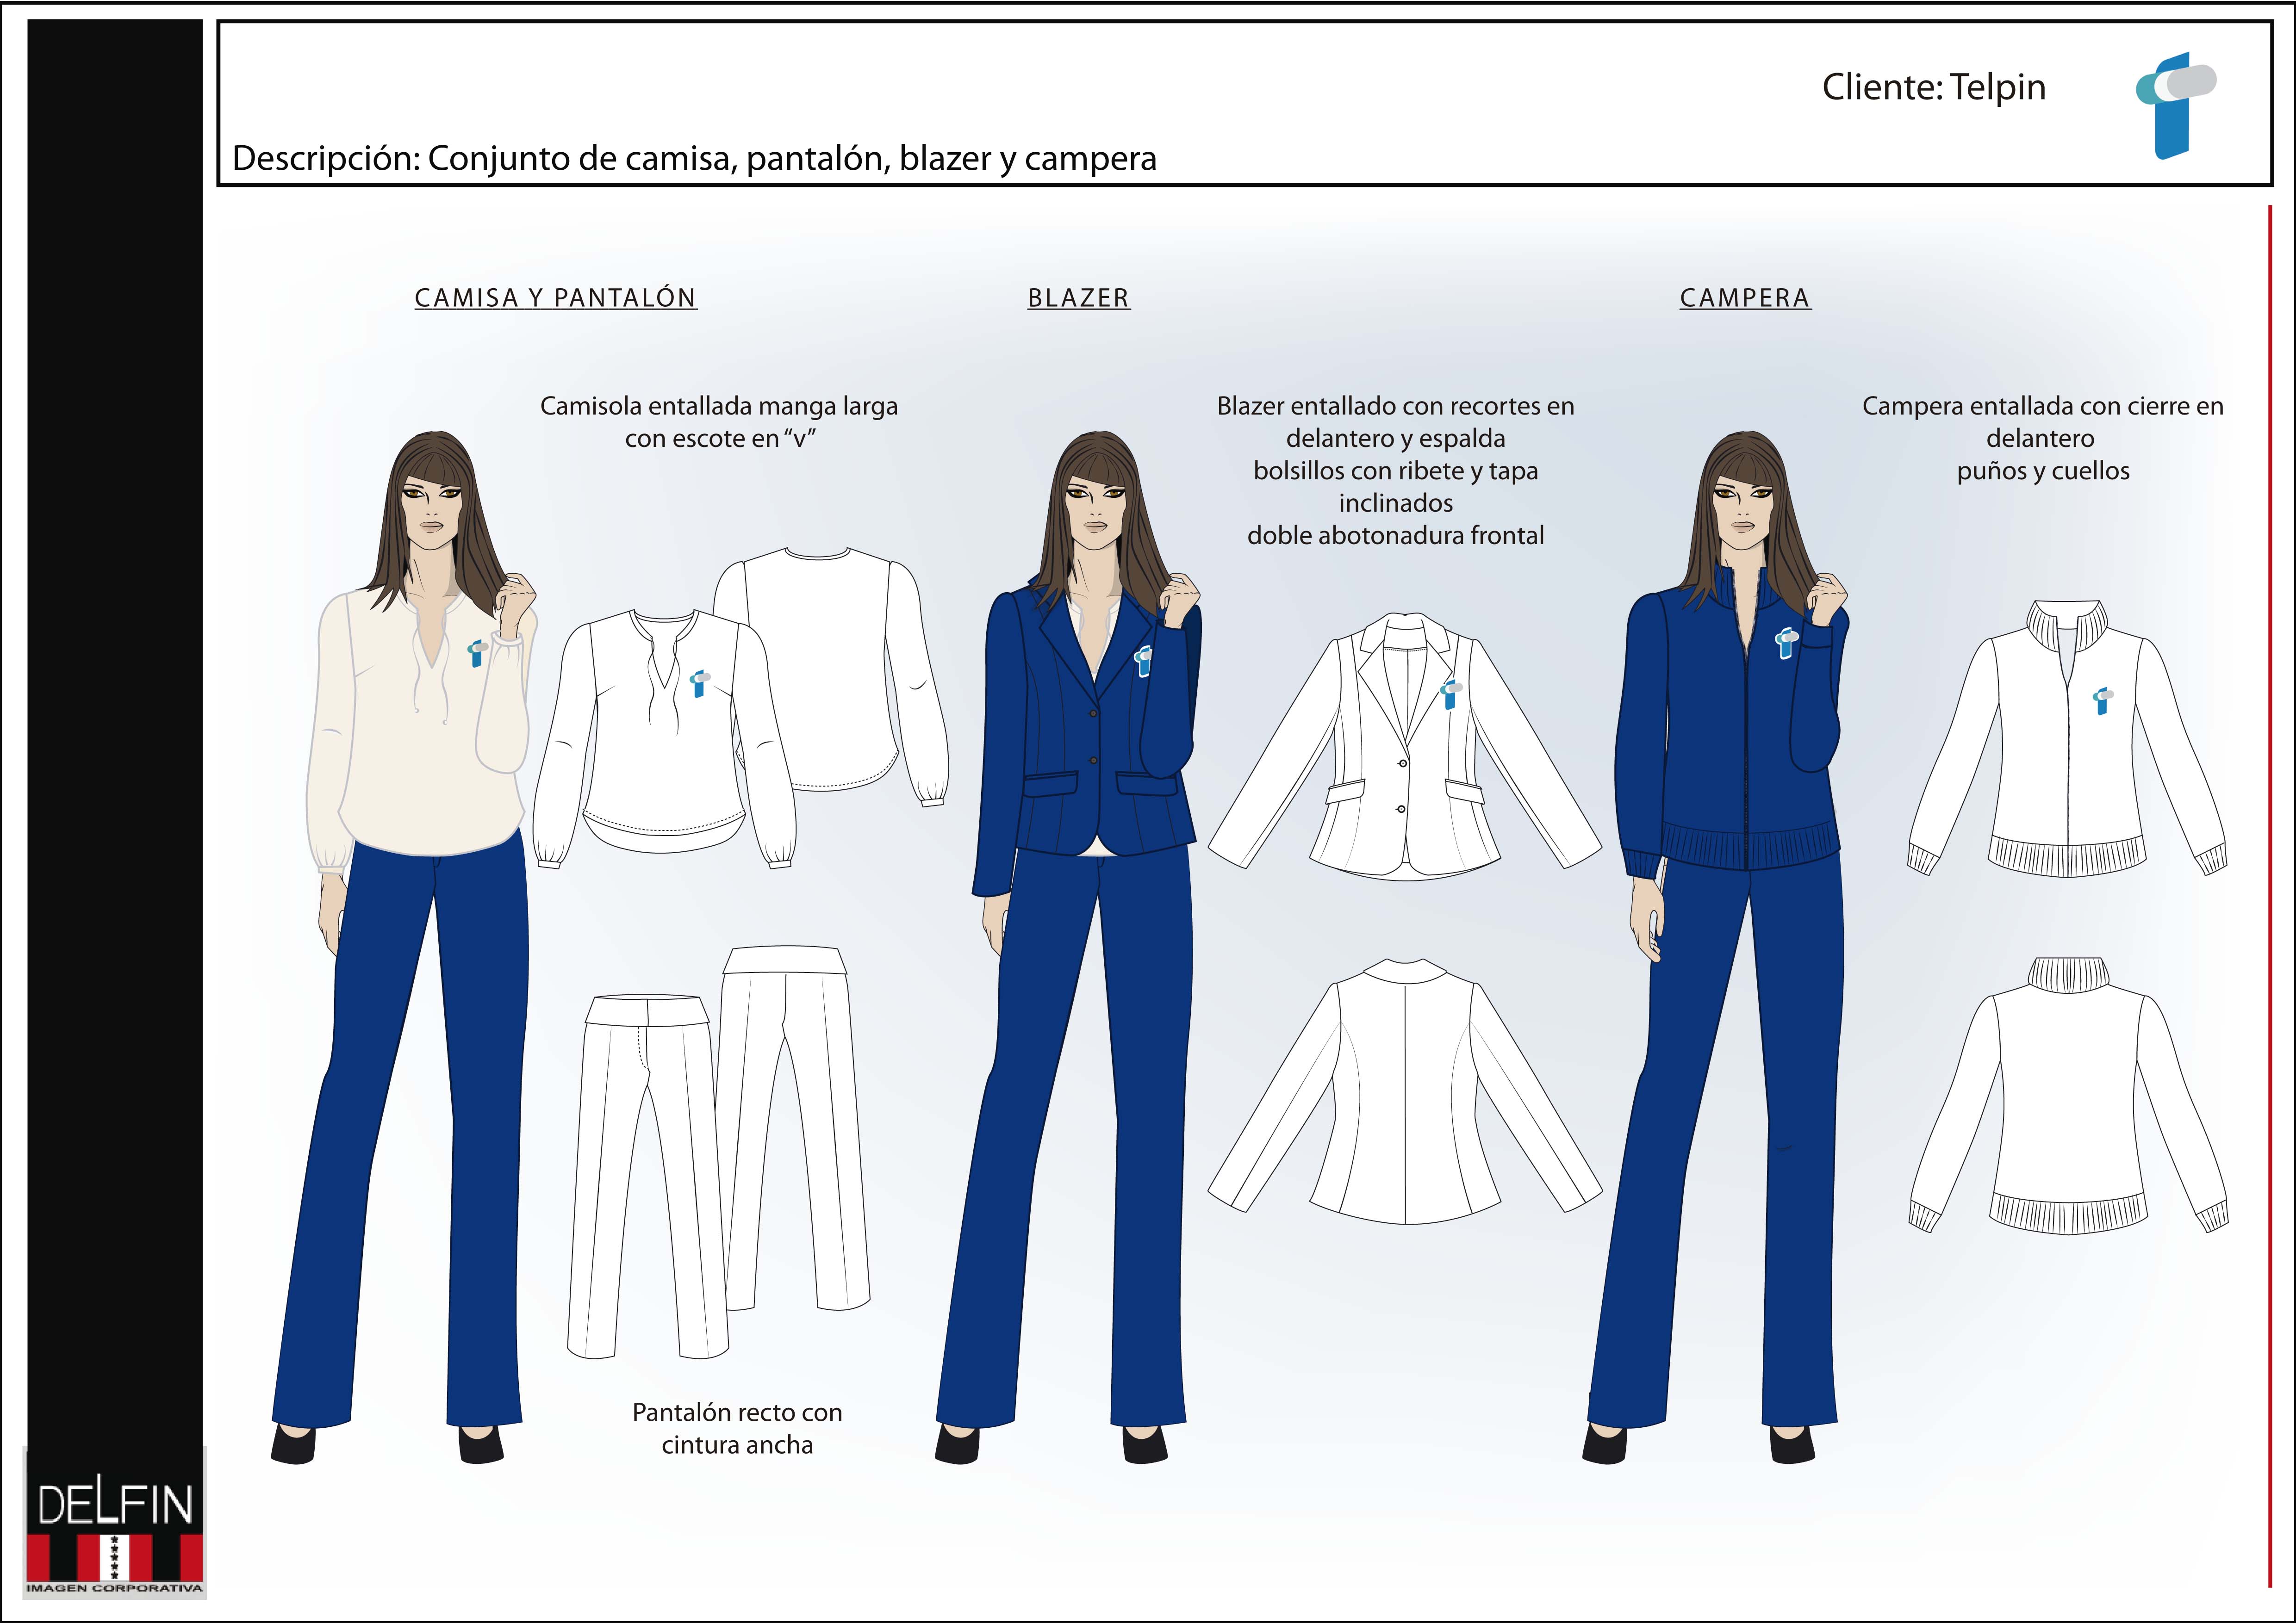This screenshot has height=1623, width=2296.
Task: Click logo badge on cream blouse model
Action: pyautogui.click(x=477, y=654)
